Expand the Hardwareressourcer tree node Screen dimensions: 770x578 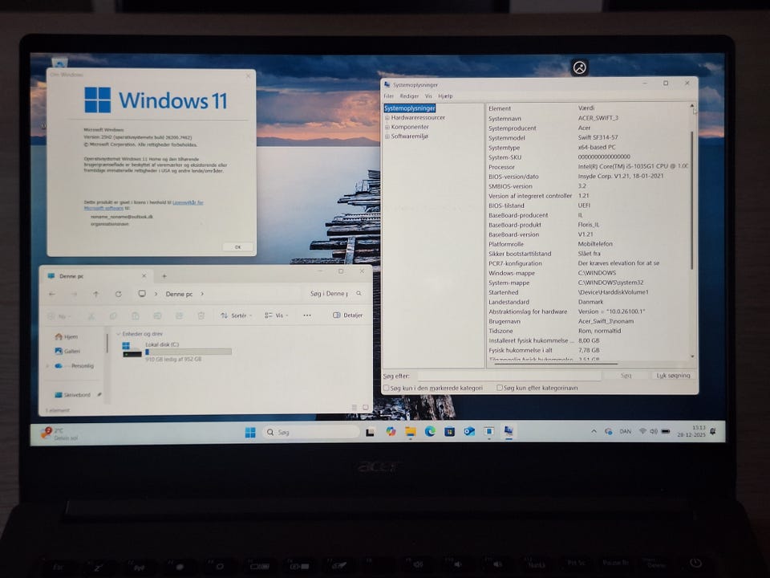387,118
